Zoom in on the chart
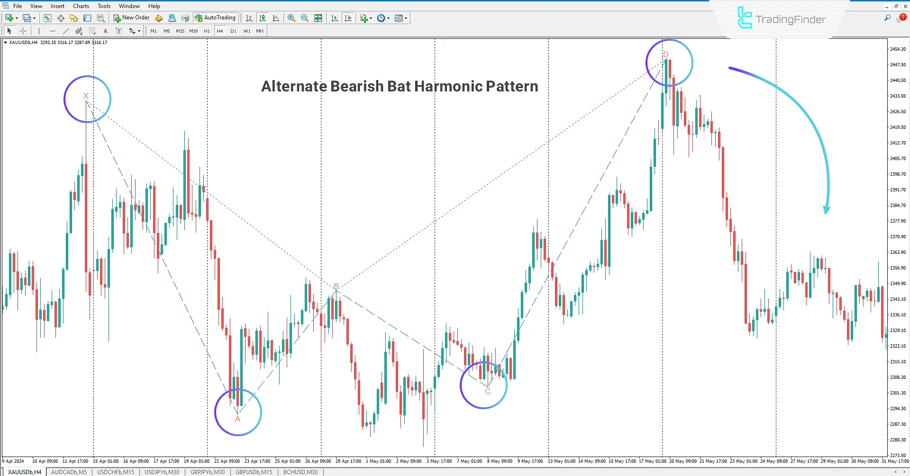The width and height of the screenshot is (910, 476). point(291,18)
